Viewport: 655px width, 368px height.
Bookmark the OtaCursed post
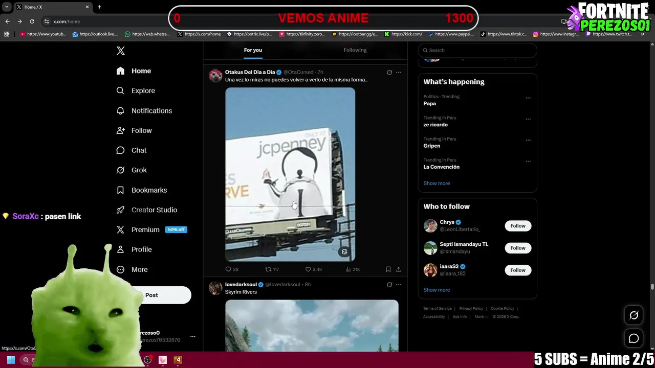pyautogui.click(x=388, y=269)
